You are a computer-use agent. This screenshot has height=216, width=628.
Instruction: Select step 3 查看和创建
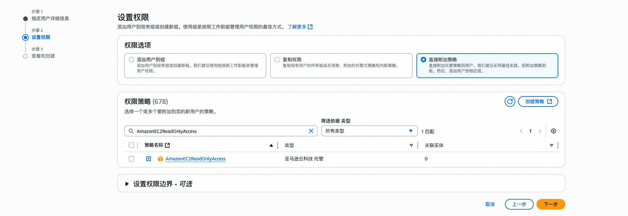click(x=43, y=56)
